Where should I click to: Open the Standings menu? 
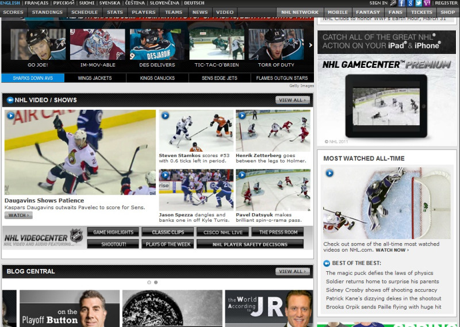coord(47,12)
